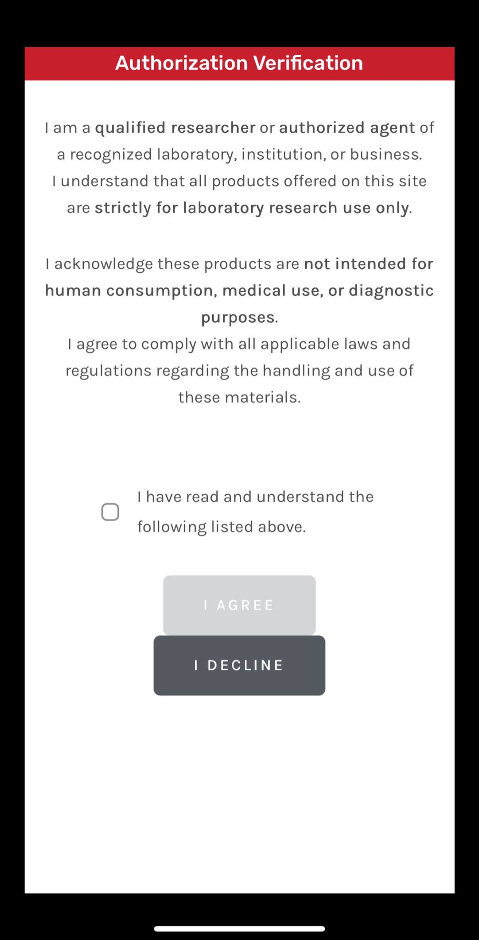The width and height of the screenshot is (479, 940).
Task: Click the 'a recognized laboratory, institution, or business' line
Action: coord(239,154)
